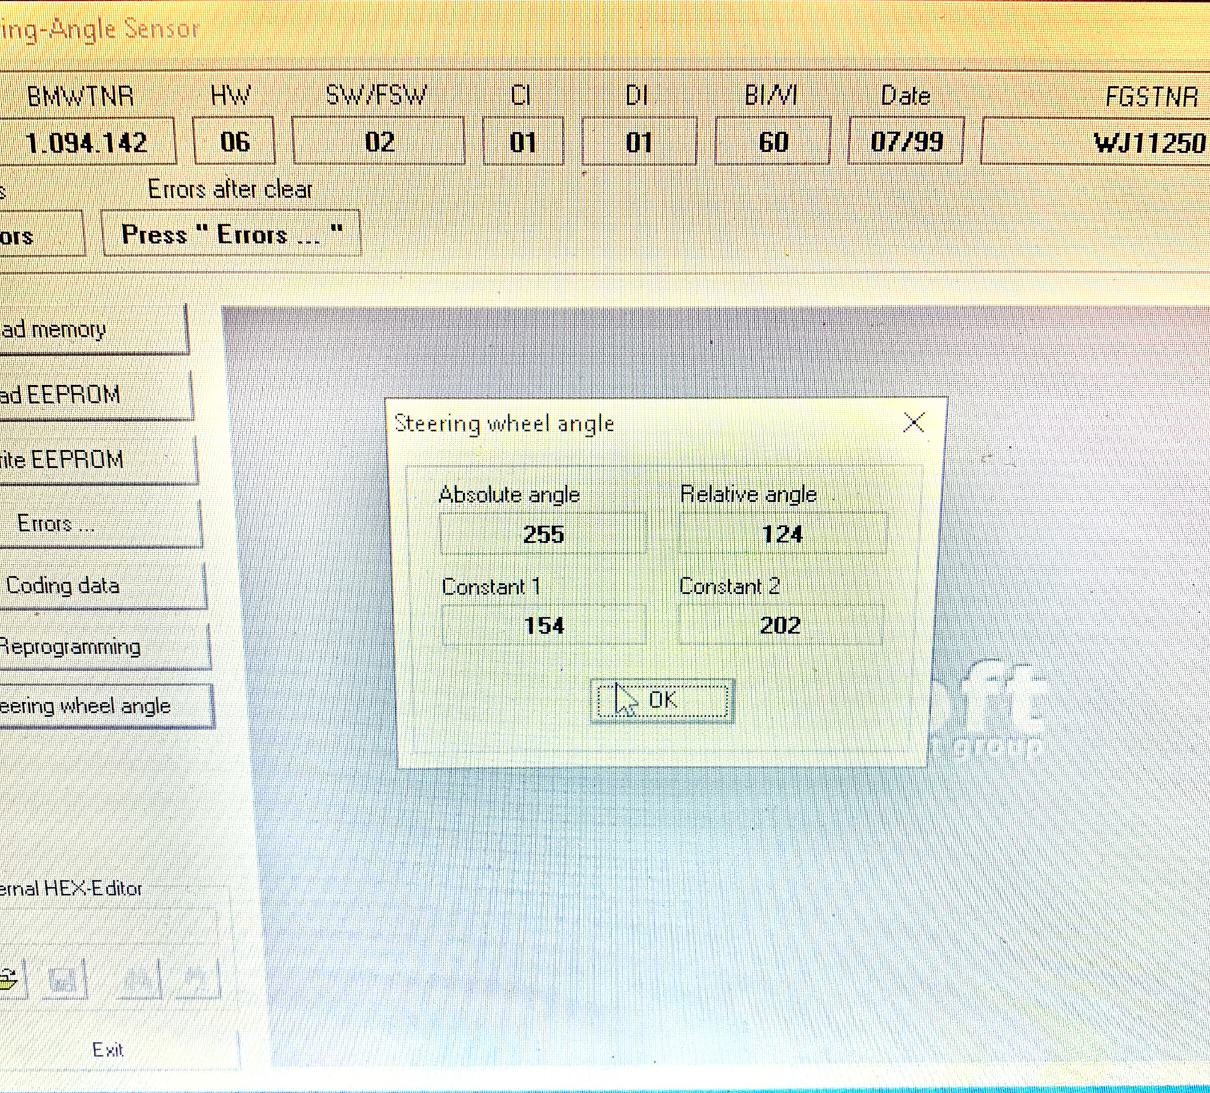This screenshot has height=1093, width=1210.
Task: Click the grayed-out find binoculars icon
Action: (x=139, y=979)
